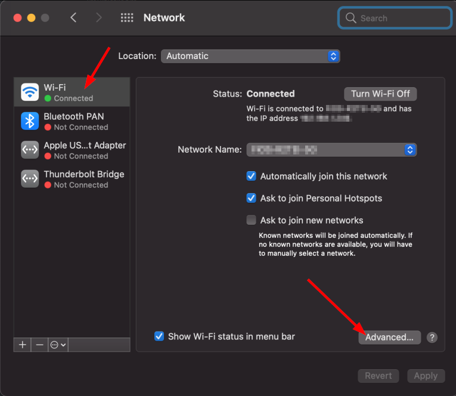This screenshot has height=396, width=456.
Task: Toggle Show Wi-Fi status in menu bar
Action: [159, 336]
